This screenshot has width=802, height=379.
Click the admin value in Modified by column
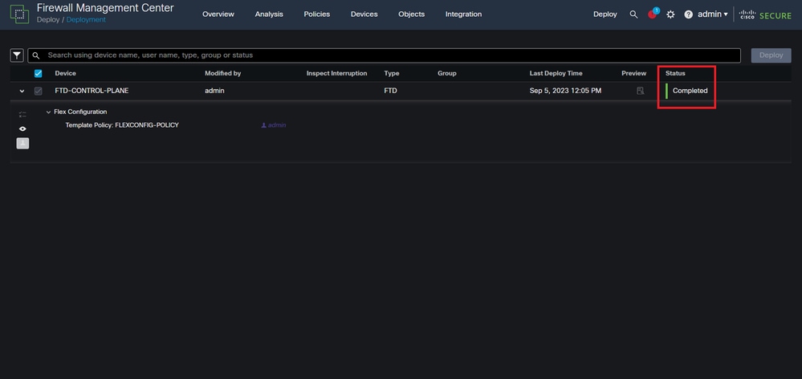[214, 91]
